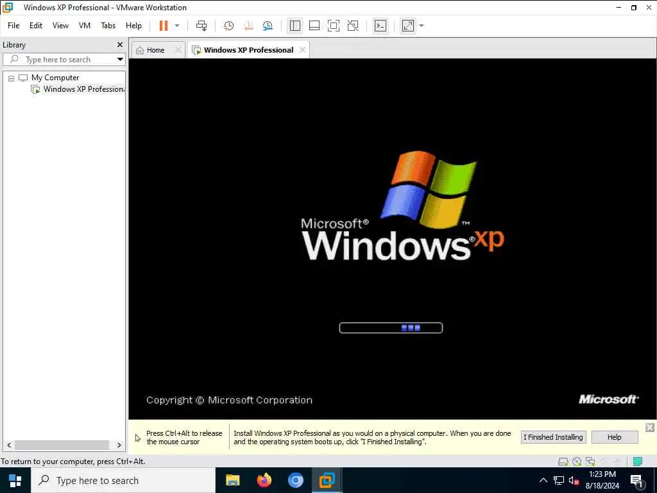
Task: Click the network adapter status icon
Action: 590,462
